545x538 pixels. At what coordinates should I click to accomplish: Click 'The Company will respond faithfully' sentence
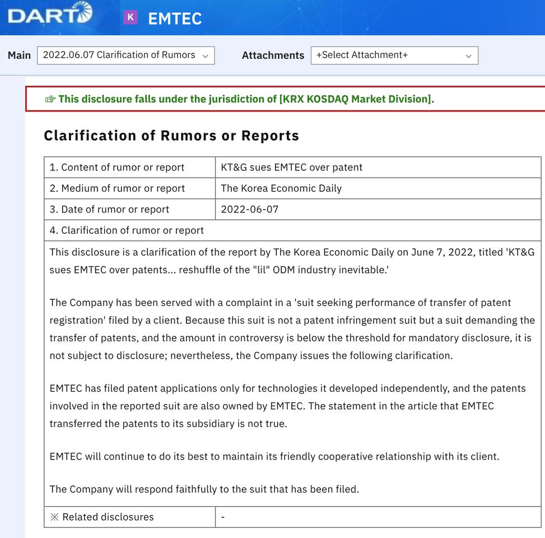(x=204, y=489)
